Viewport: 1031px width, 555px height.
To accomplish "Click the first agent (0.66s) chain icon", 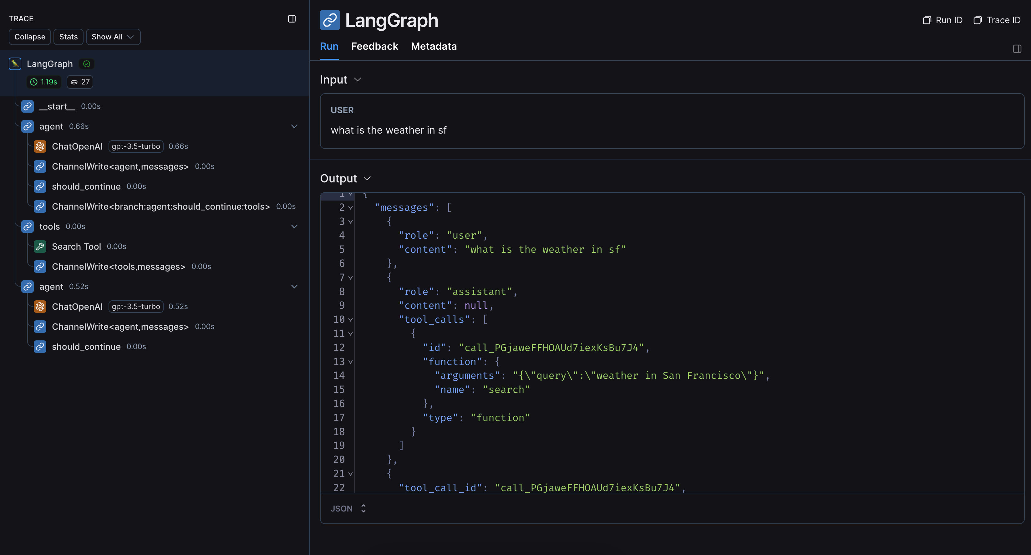I will (28, 126).
